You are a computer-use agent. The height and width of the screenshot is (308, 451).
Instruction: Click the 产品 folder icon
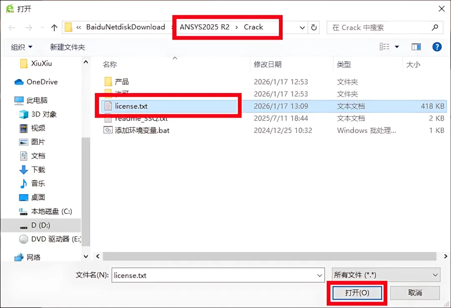tap(108, 82)
